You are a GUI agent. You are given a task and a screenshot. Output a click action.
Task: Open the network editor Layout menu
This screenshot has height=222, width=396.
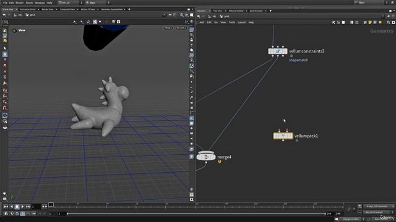(241, 22)
